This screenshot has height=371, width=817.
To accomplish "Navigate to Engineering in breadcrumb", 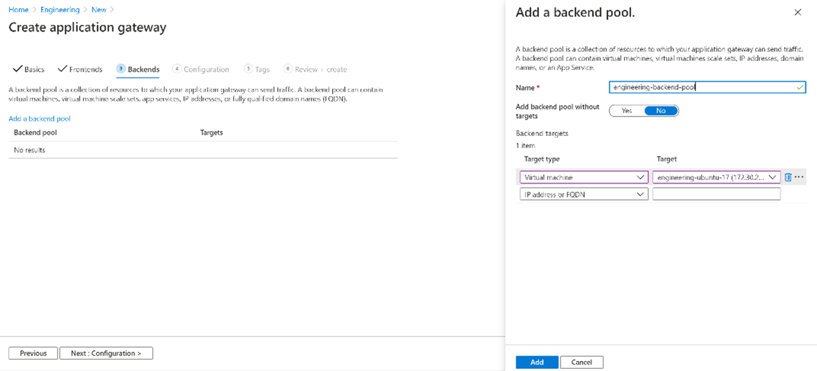I will coord(60,10).
